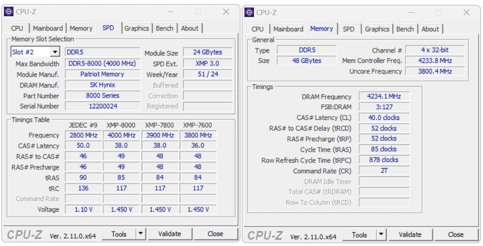
Task: Switch to CPU tab in left window
Action: click(17, 28)
